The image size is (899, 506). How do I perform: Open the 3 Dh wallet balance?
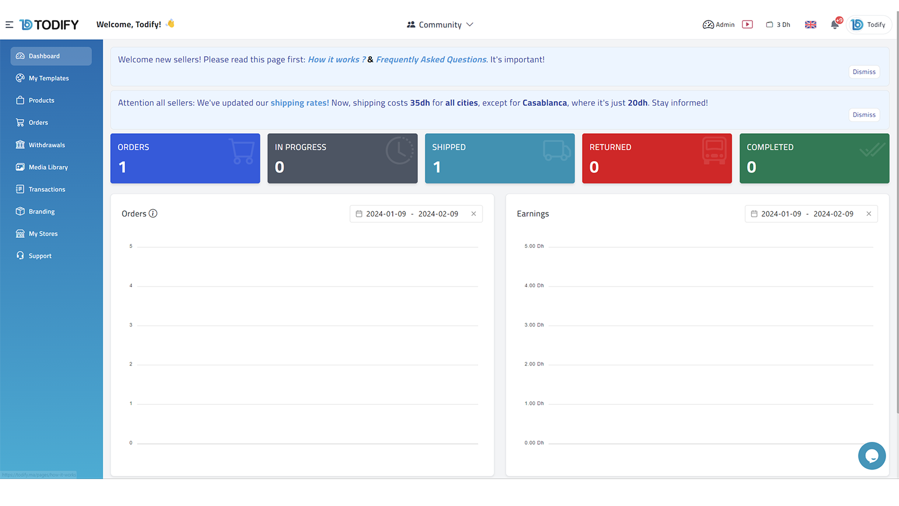[778, 25]
